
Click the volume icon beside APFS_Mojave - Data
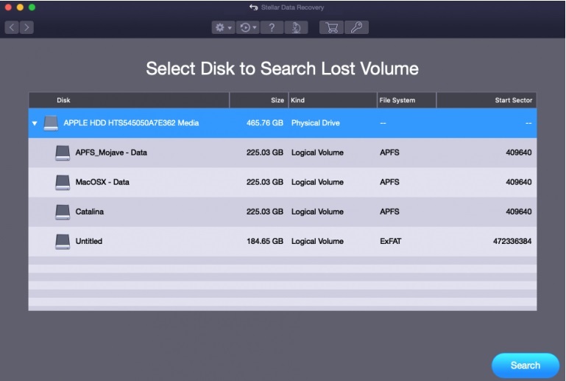point(63,153)
